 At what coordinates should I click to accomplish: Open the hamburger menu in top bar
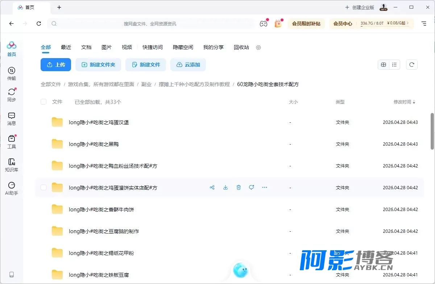424,24
